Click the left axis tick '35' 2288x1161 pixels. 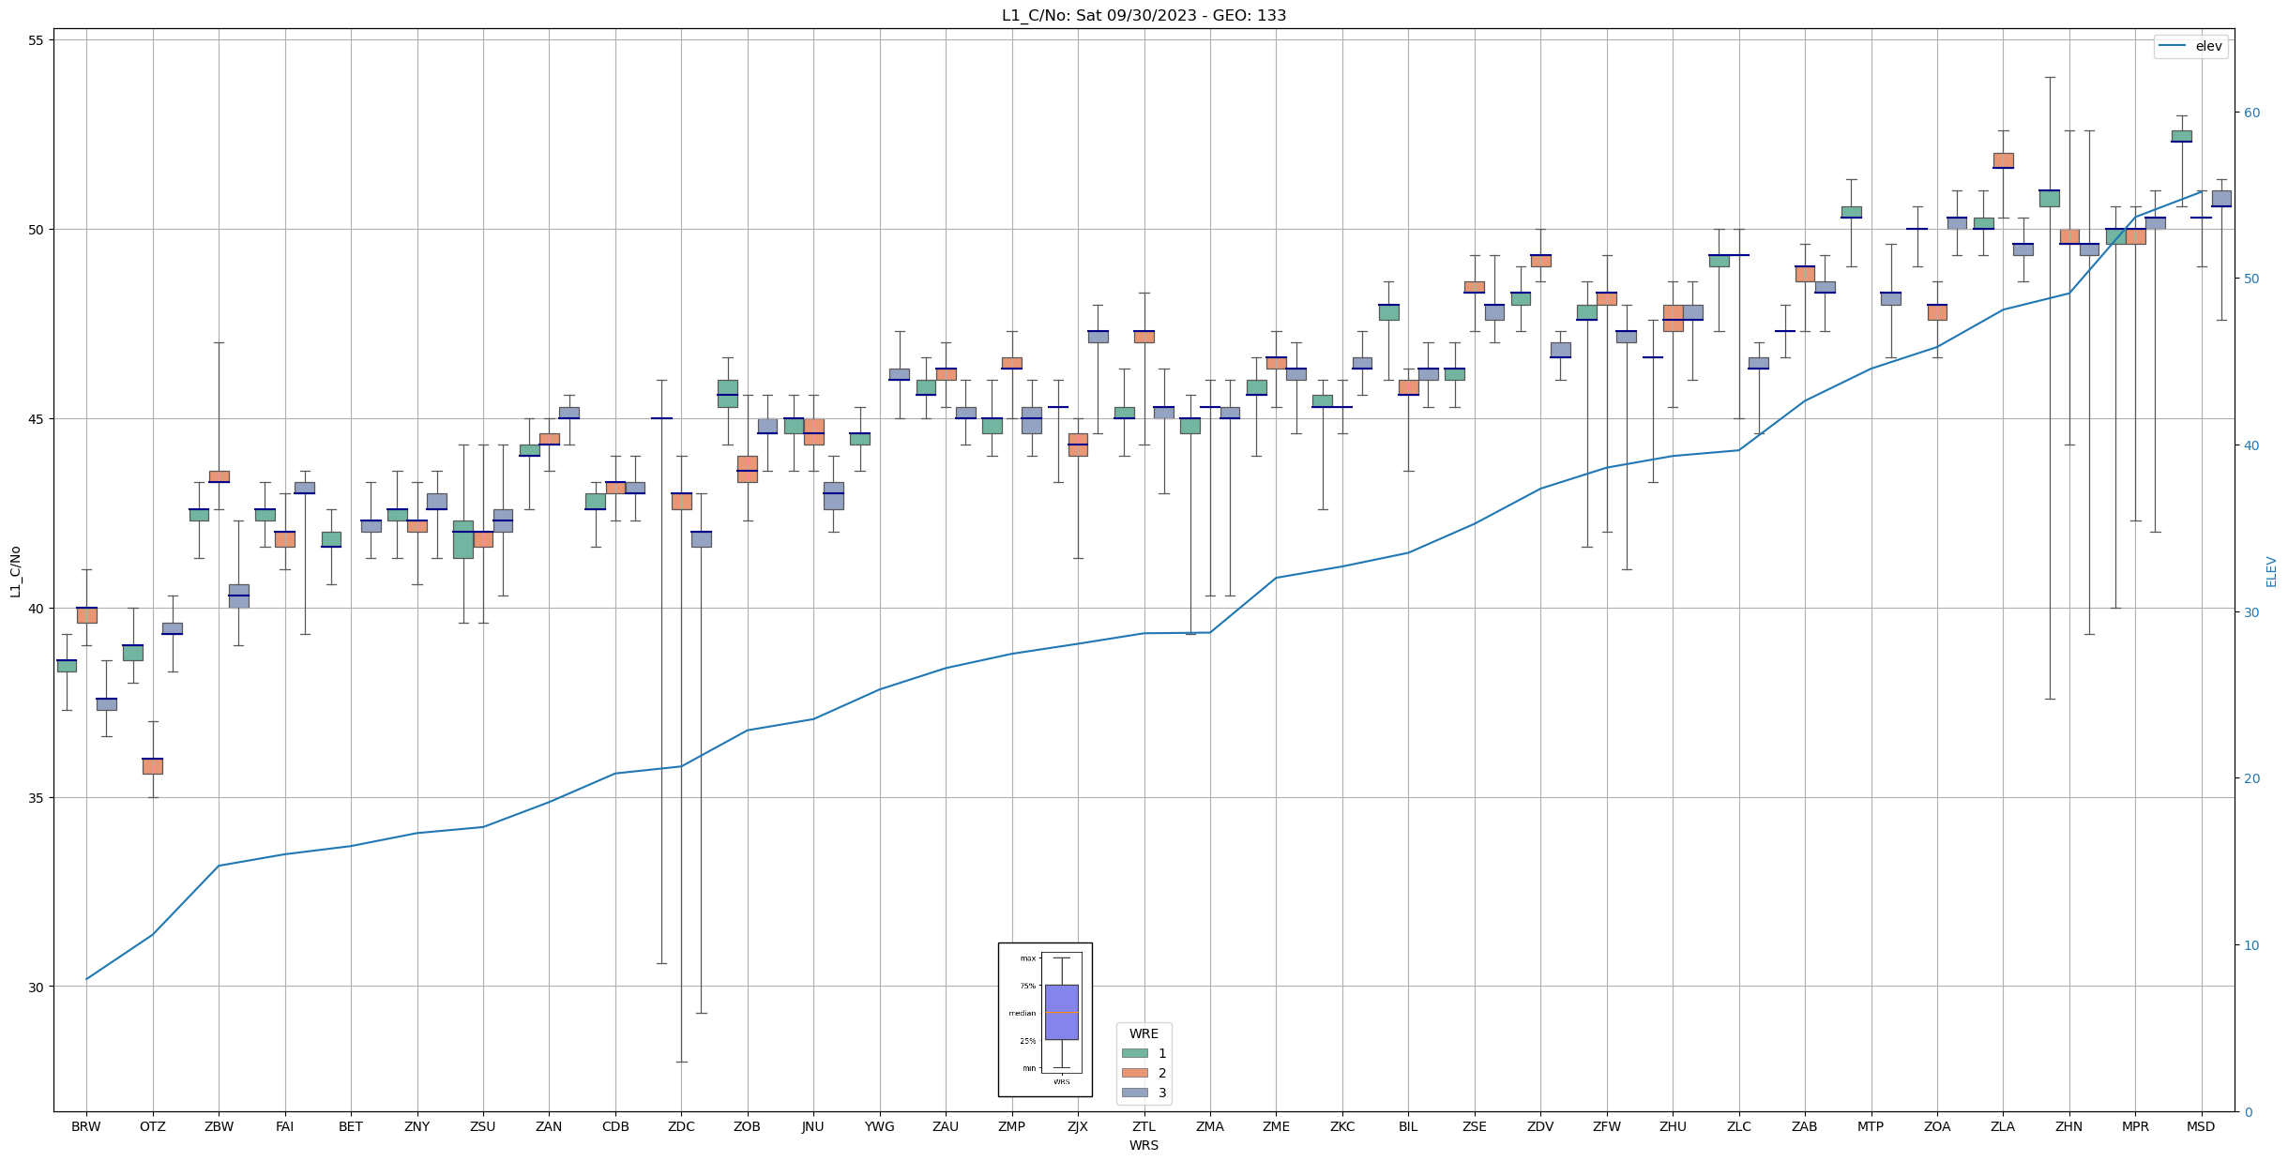coord(38,797)
